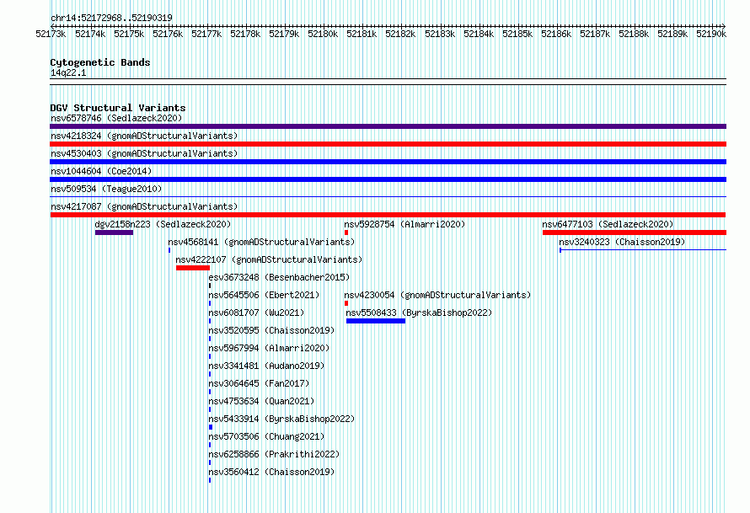750x513 pixels.
Task: Select the purple nsv6578746 variant bar
Action: pos(388,126)
